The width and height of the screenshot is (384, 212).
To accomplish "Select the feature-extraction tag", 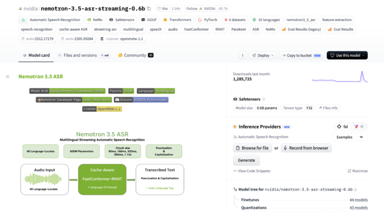I will coord(337,20).
